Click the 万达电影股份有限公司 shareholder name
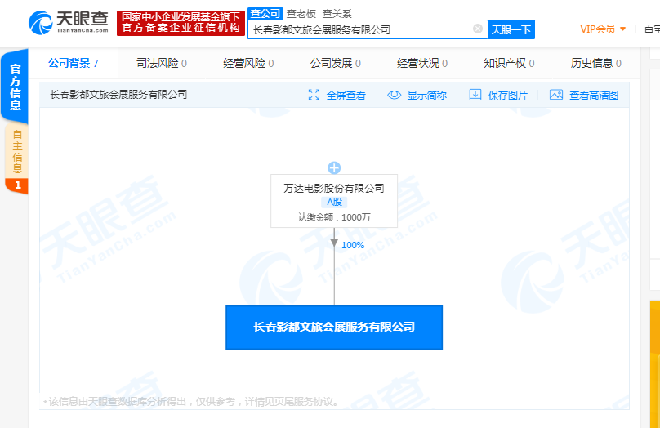 point(334,188)
